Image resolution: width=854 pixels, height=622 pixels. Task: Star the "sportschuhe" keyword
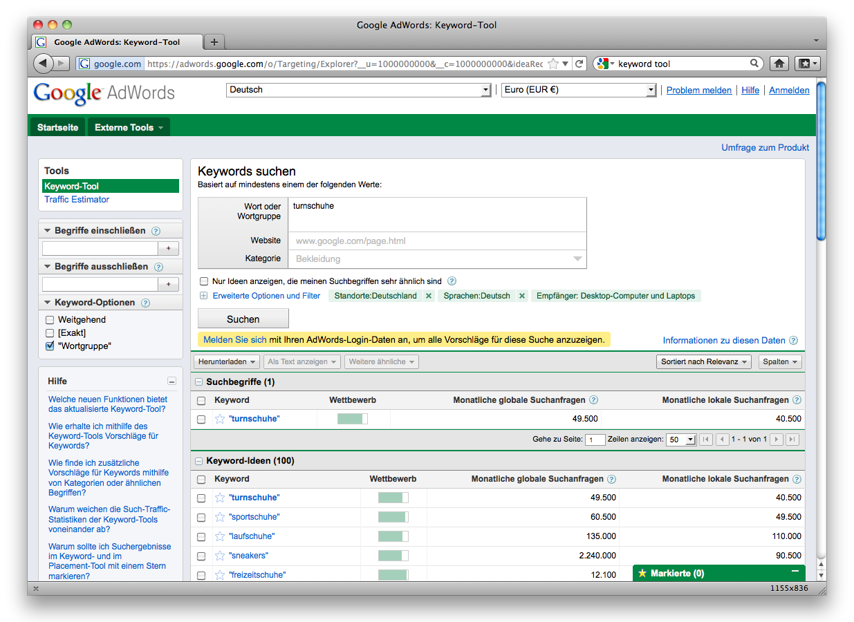220,517
